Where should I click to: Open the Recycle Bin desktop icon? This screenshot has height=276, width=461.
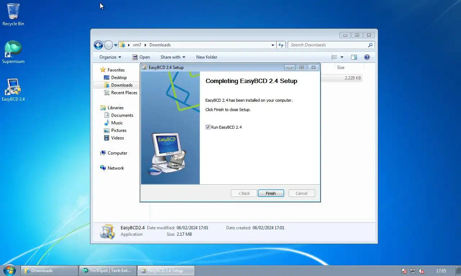click(13, 14)
